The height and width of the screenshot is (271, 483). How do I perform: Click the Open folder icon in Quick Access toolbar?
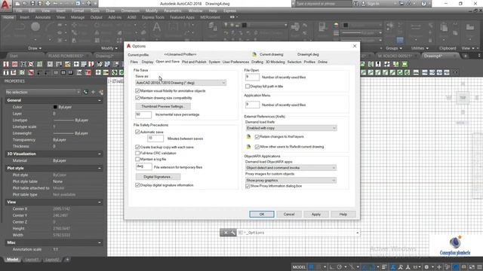(x=25, y=4)
